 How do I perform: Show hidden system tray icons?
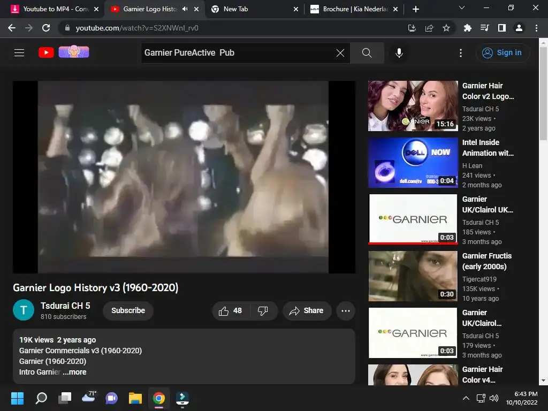[466, 398]
